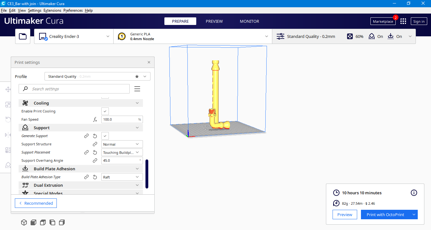Viewport: 431px width, 230px height.
Task: Open settings visibility hamburger menu
Action: click(137, 89)
